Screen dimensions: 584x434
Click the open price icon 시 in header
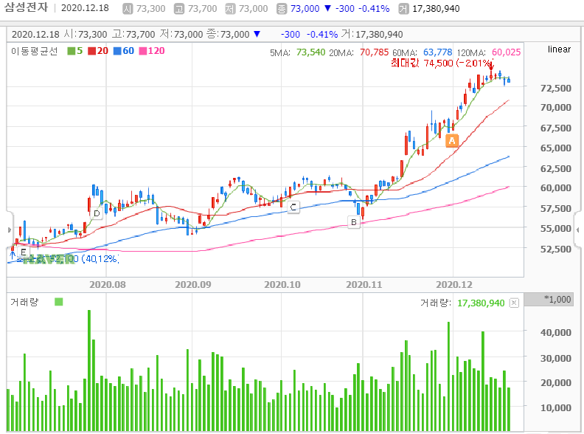[x=128, y=9]
